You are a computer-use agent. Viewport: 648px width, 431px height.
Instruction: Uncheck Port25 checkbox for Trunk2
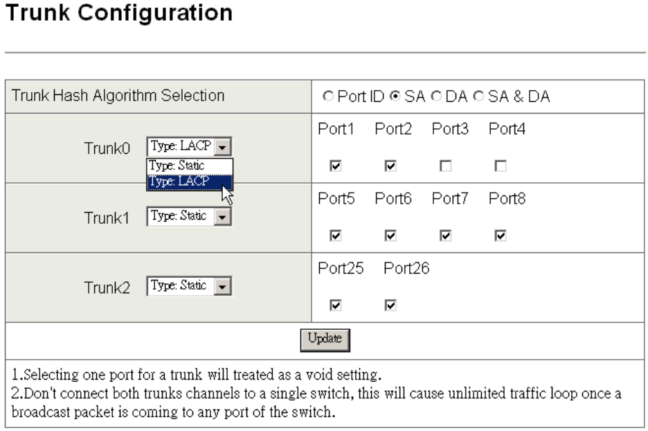coord(335,304)
